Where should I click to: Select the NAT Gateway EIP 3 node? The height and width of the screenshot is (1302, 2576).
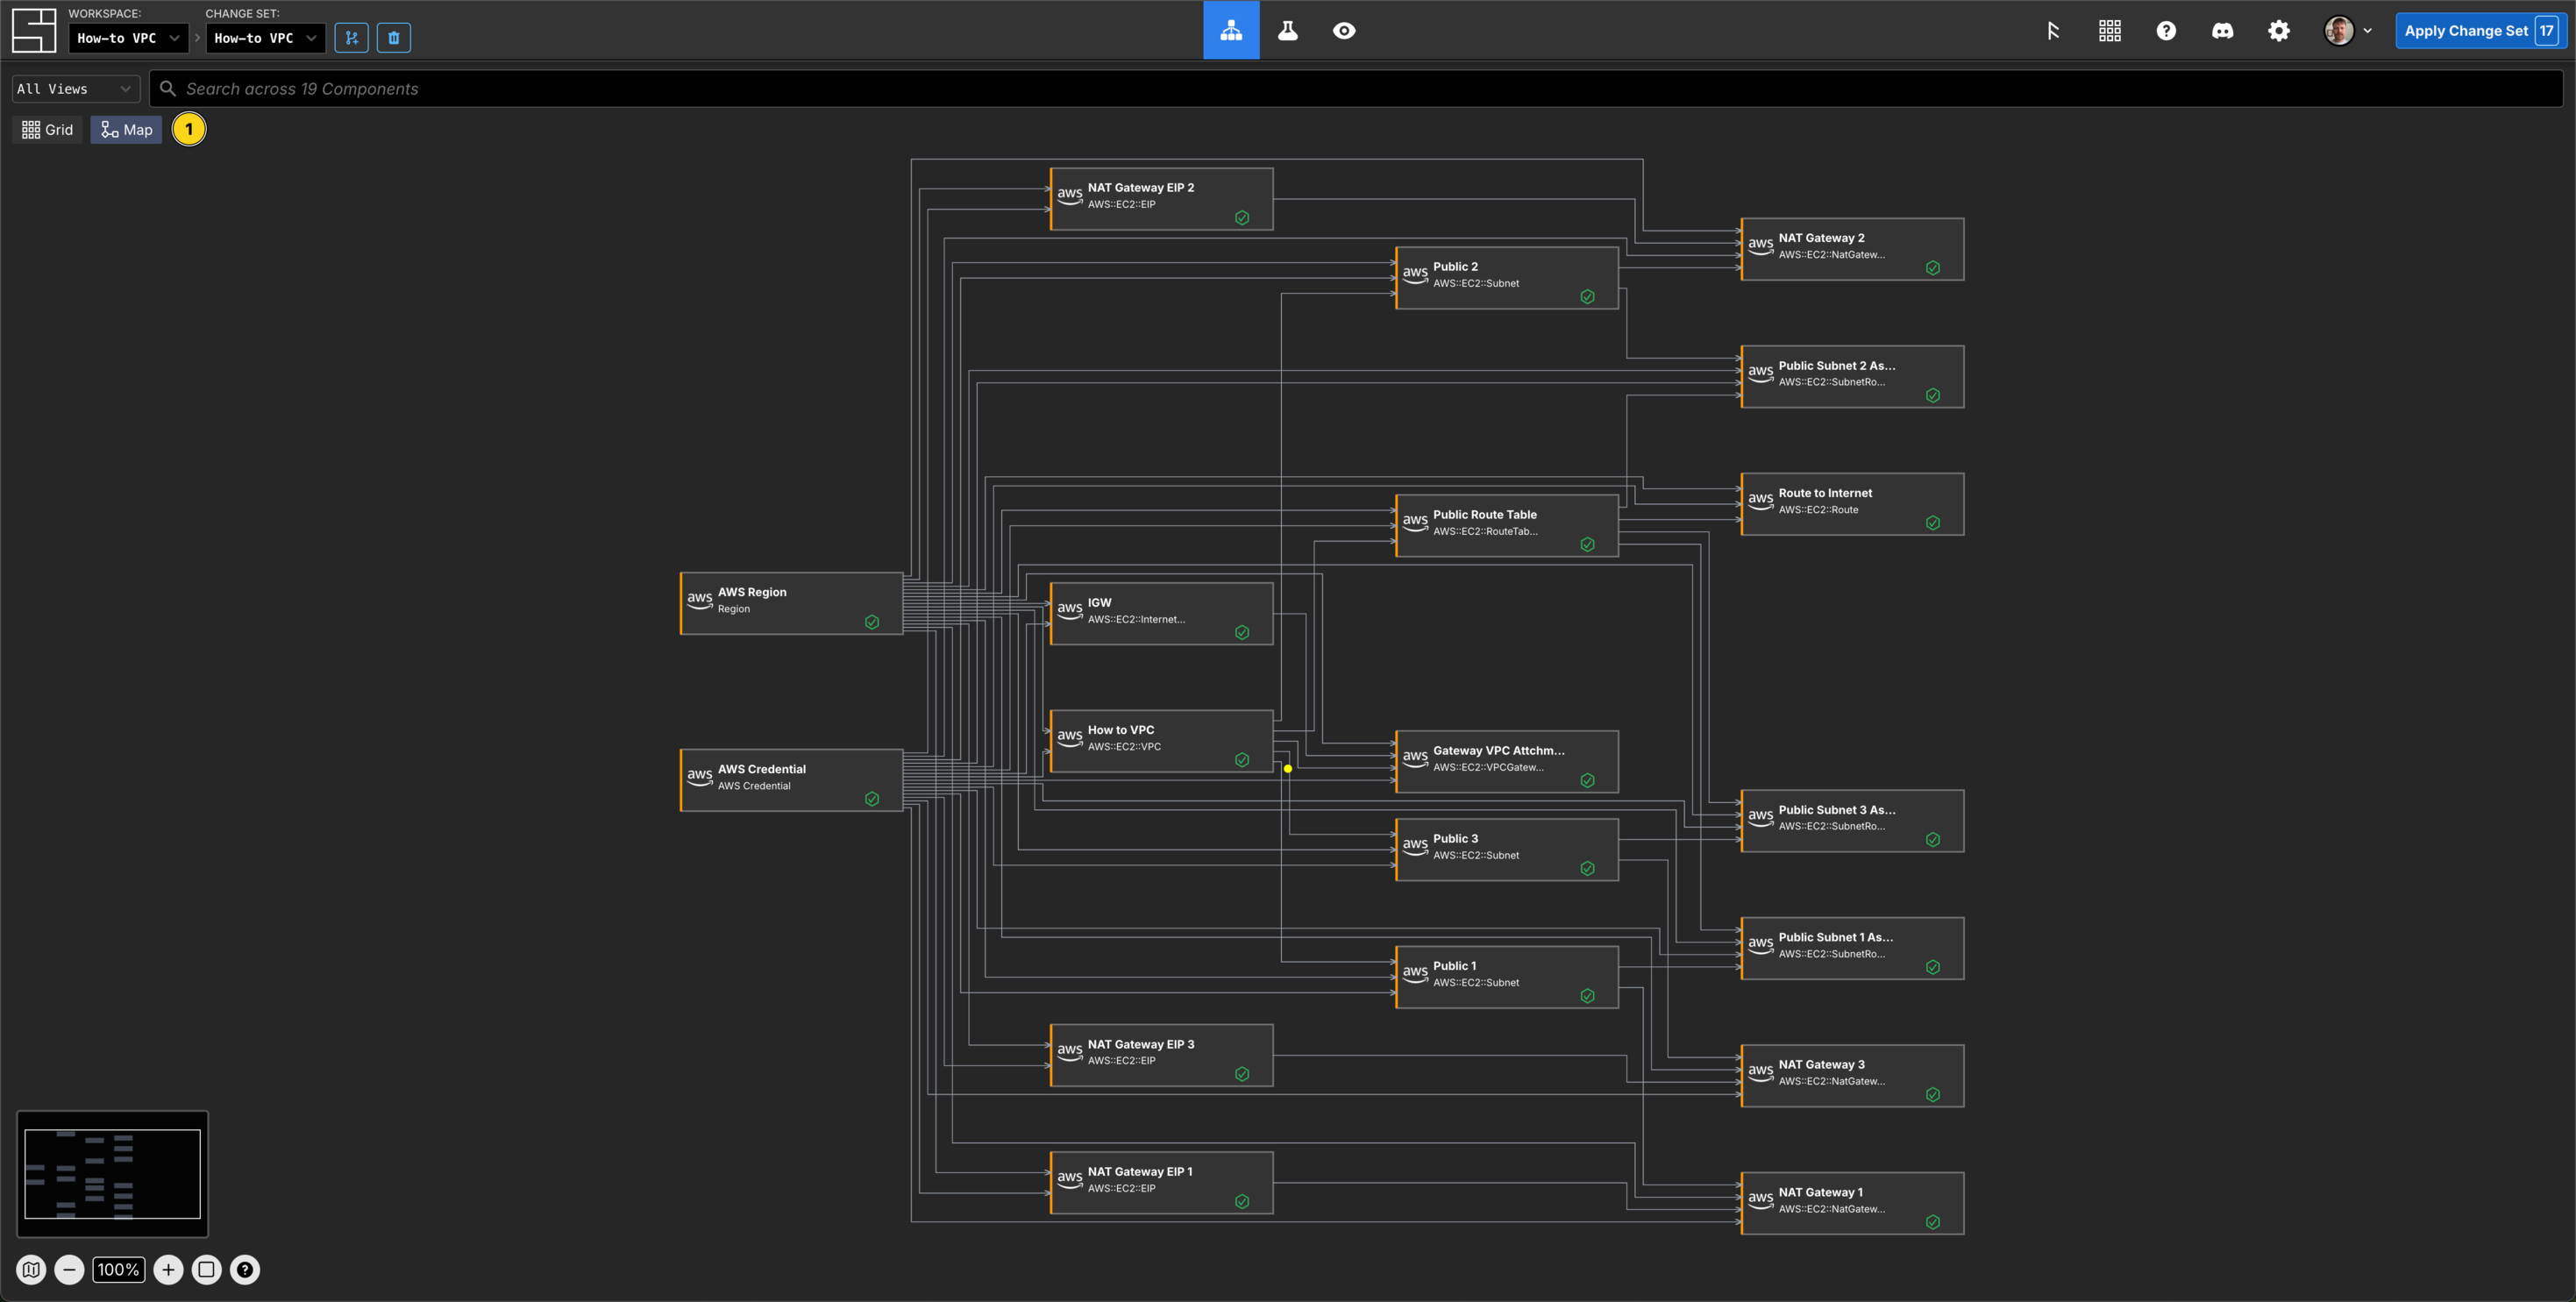tap(1162, 1055)
